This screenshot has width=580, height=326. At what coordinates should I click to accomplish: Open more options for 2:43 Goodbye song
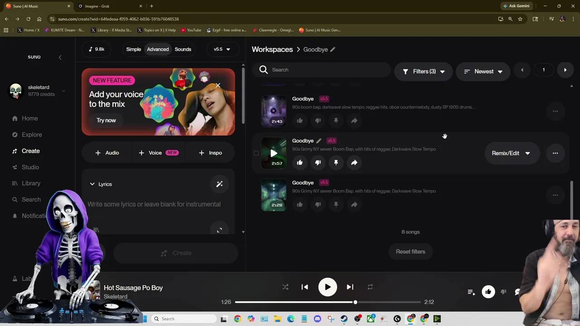click(555, 111)
